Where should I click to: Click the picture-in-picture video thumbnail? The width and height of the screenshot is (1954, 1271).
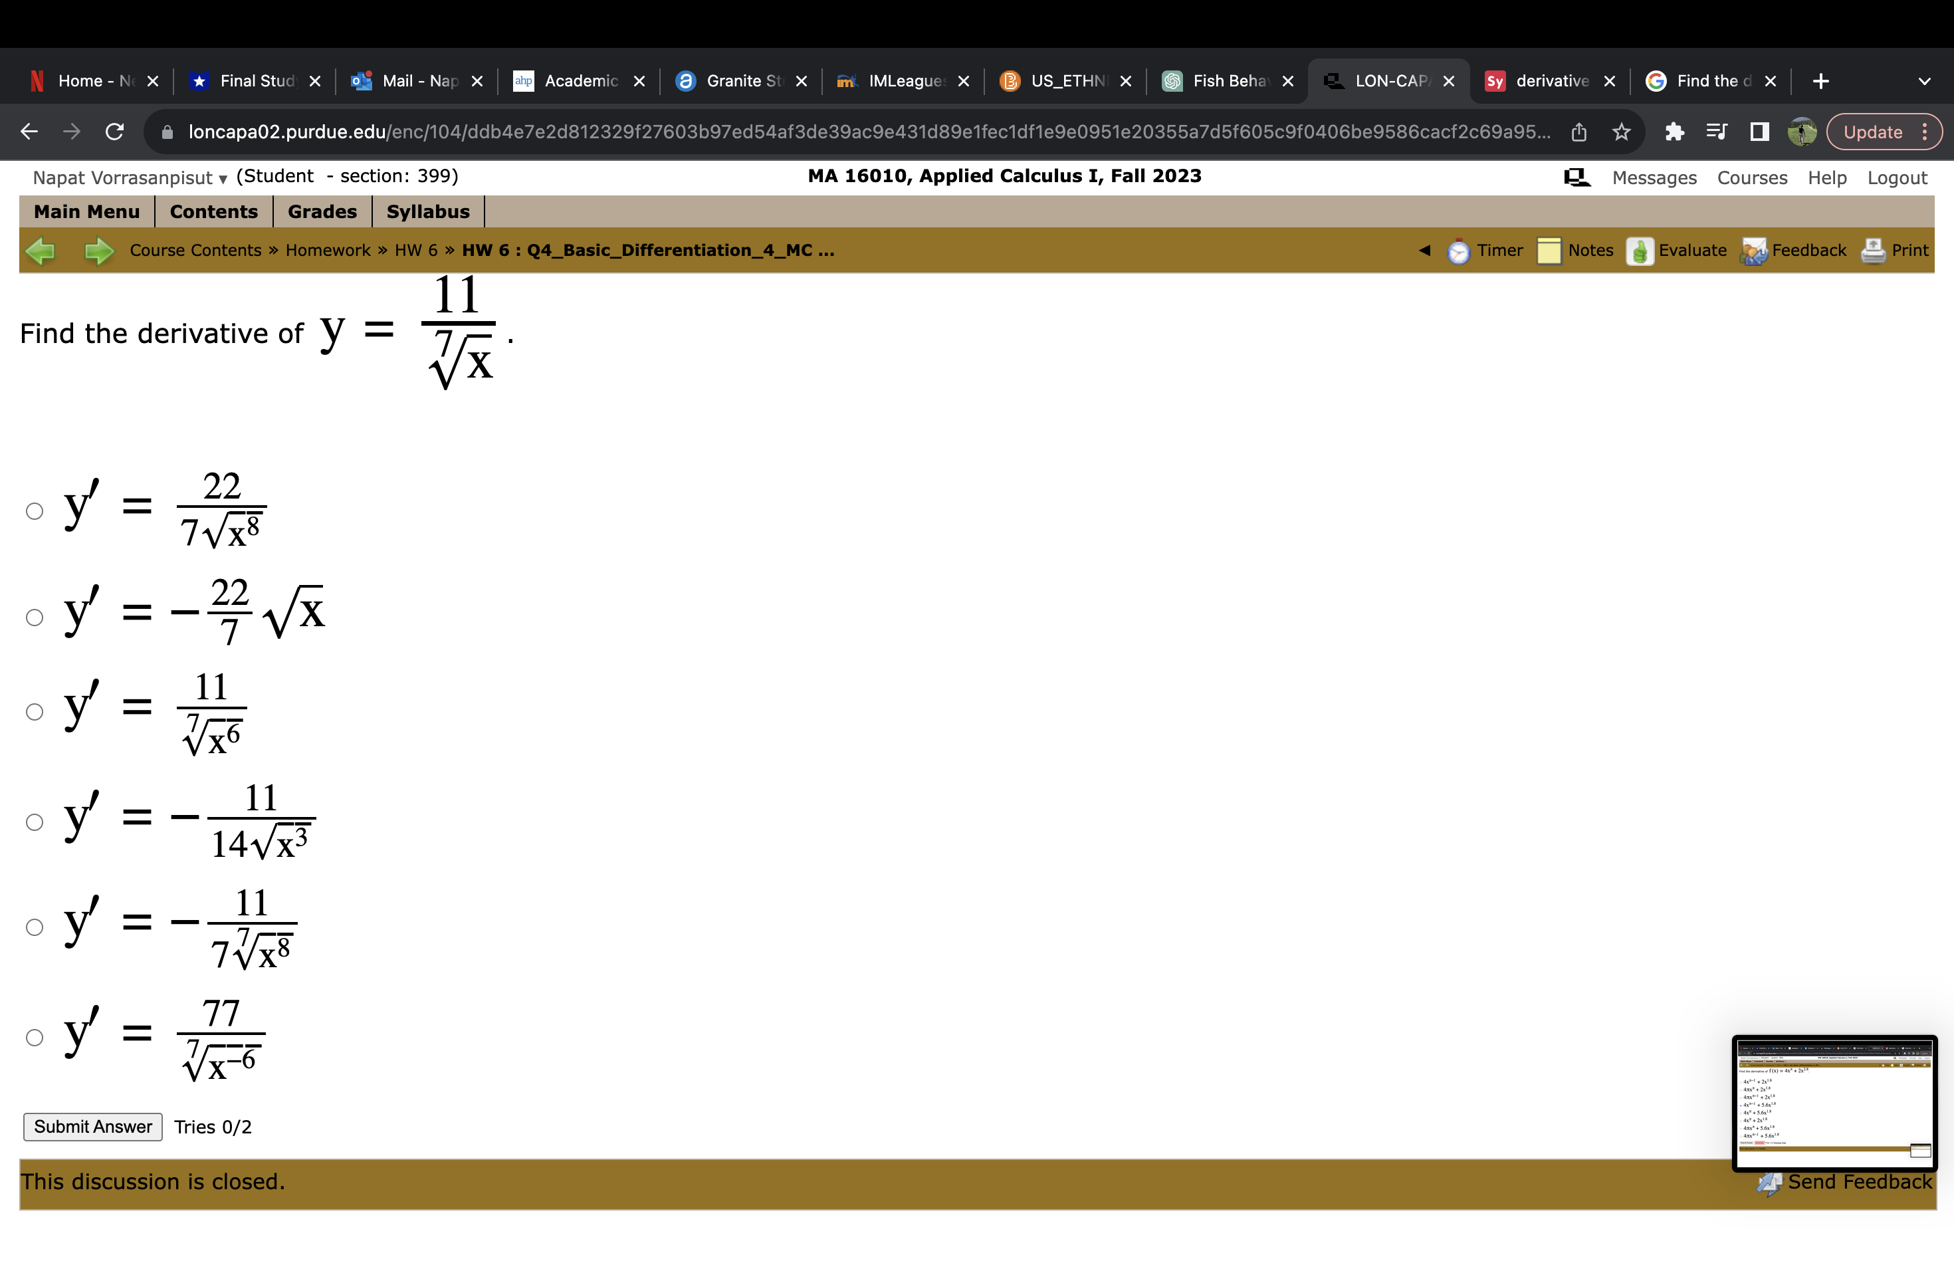(x=1834, y=1102)
